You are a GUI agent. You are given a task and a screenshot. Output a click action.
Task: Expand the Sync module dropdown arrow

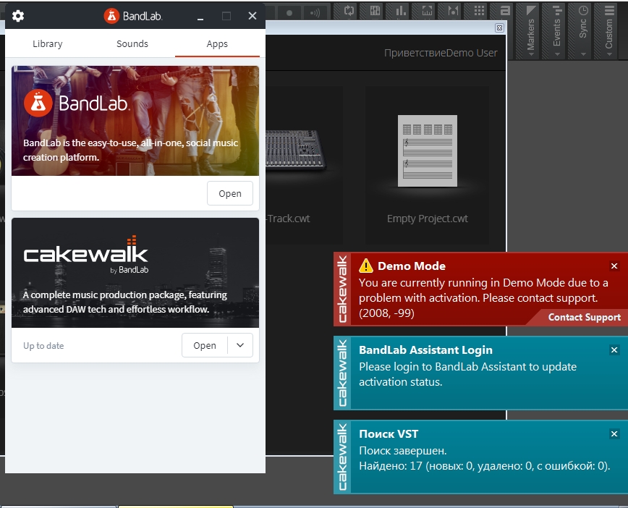coord(583,54)
